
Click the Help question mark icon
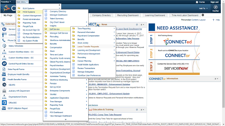pyautogui.click(x=213, y=20)
